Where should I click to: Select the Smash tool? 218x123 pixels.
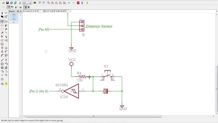(x=2, y=52)
